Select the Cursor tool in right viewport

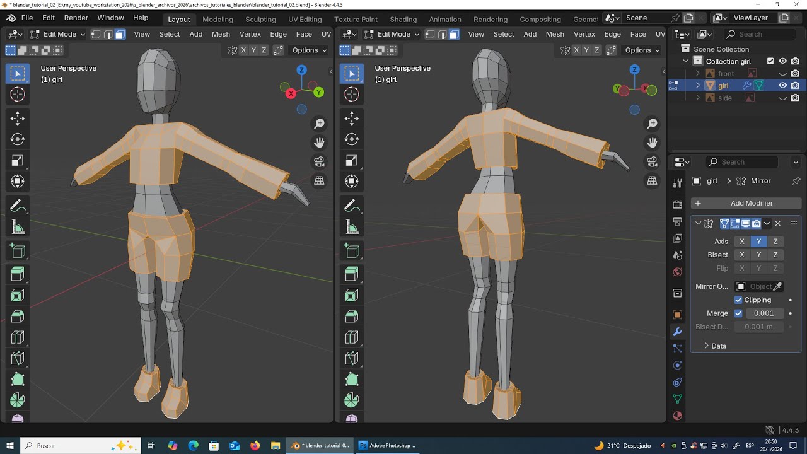pyautogui.click(x=352, y=95)
